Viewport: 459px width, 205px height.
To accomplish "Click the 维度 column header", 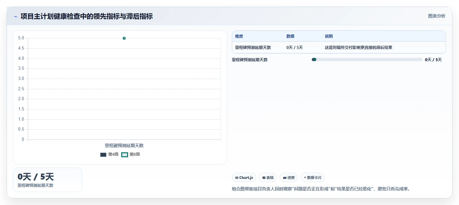I will 239,36.
